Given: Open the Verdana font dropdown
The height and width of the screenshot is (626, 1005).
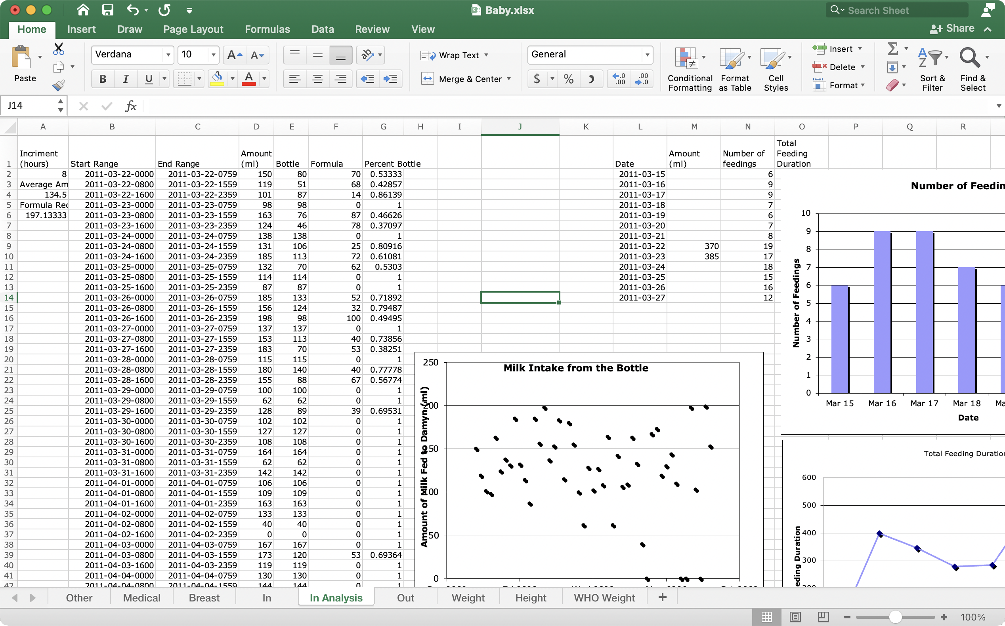Looking at the screenshot, I should coord(168,54).
